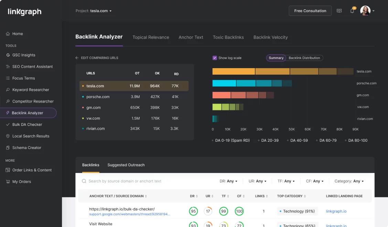
Task: Sort the UR column
Action: (x=212, y=196)
